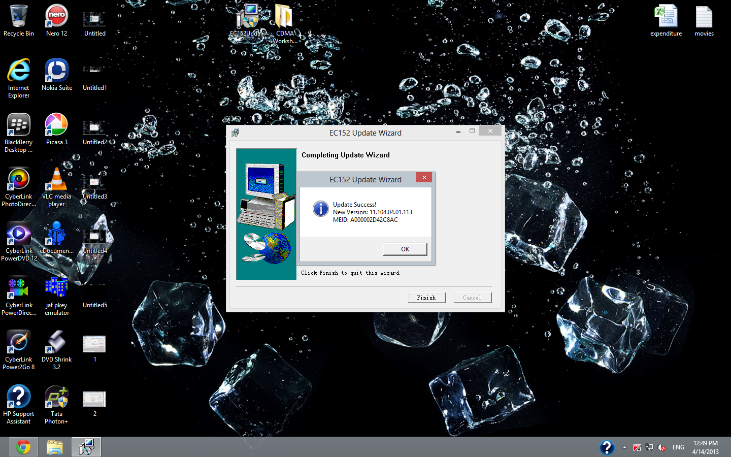
Task: Select the BlackBerry Desktop icon
Action: 19,133
